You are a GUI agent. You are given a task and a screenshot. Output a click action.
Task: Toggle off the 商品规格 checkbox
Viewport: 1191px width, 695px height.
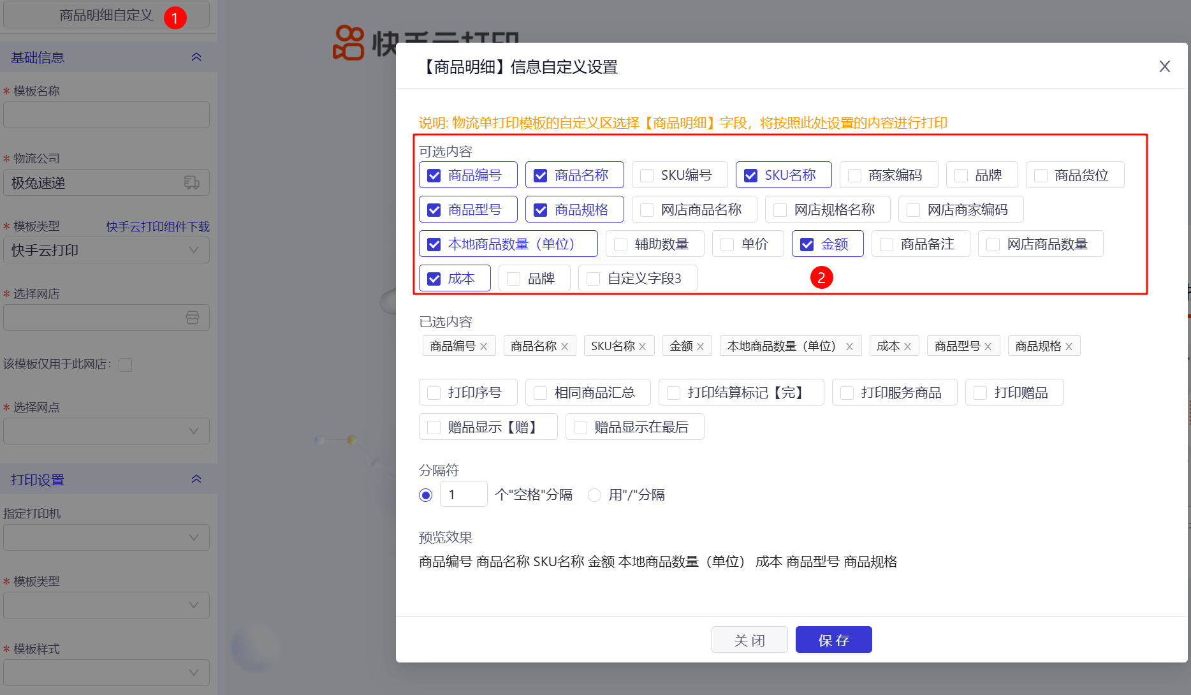click(x=541, y=210)
